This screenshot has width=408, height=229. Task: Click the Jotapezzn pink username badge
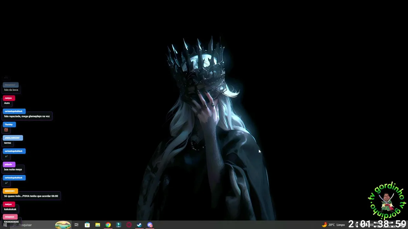coord(10,217)
